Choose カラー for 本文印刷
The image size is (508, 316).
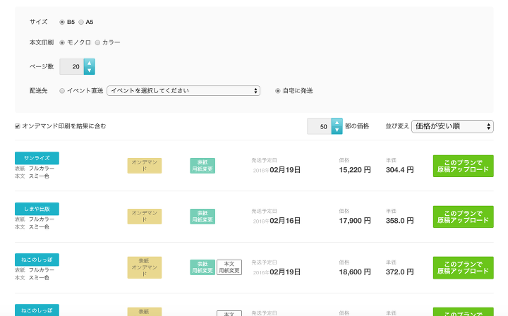[x=97, y=42]
